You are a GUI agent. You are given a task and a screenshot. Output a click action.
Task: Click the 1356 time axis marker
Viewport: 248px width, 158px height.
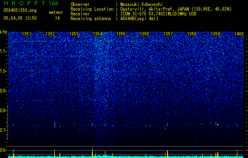145,34
